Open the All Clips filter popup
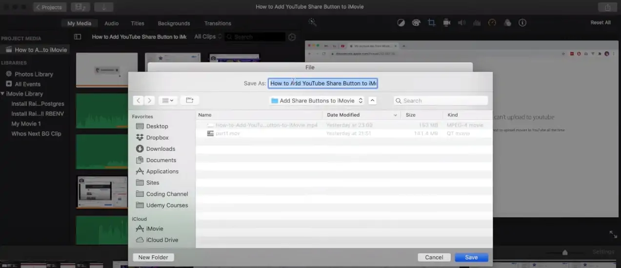This screenshot has height=268, width=621. [x=208, y=37]
